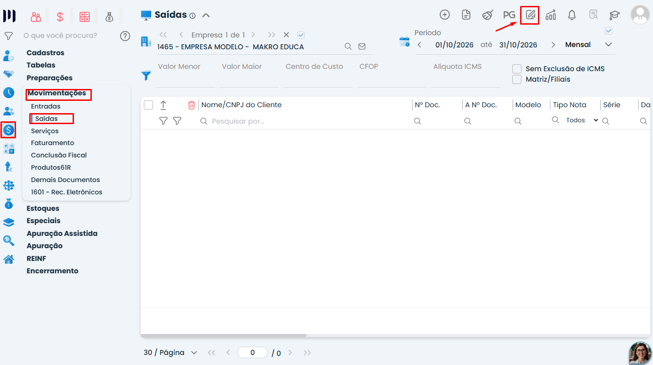Click the upload arrow icon in table header
This screenshot has height=365, width=653.
click(x=163, y=105)
